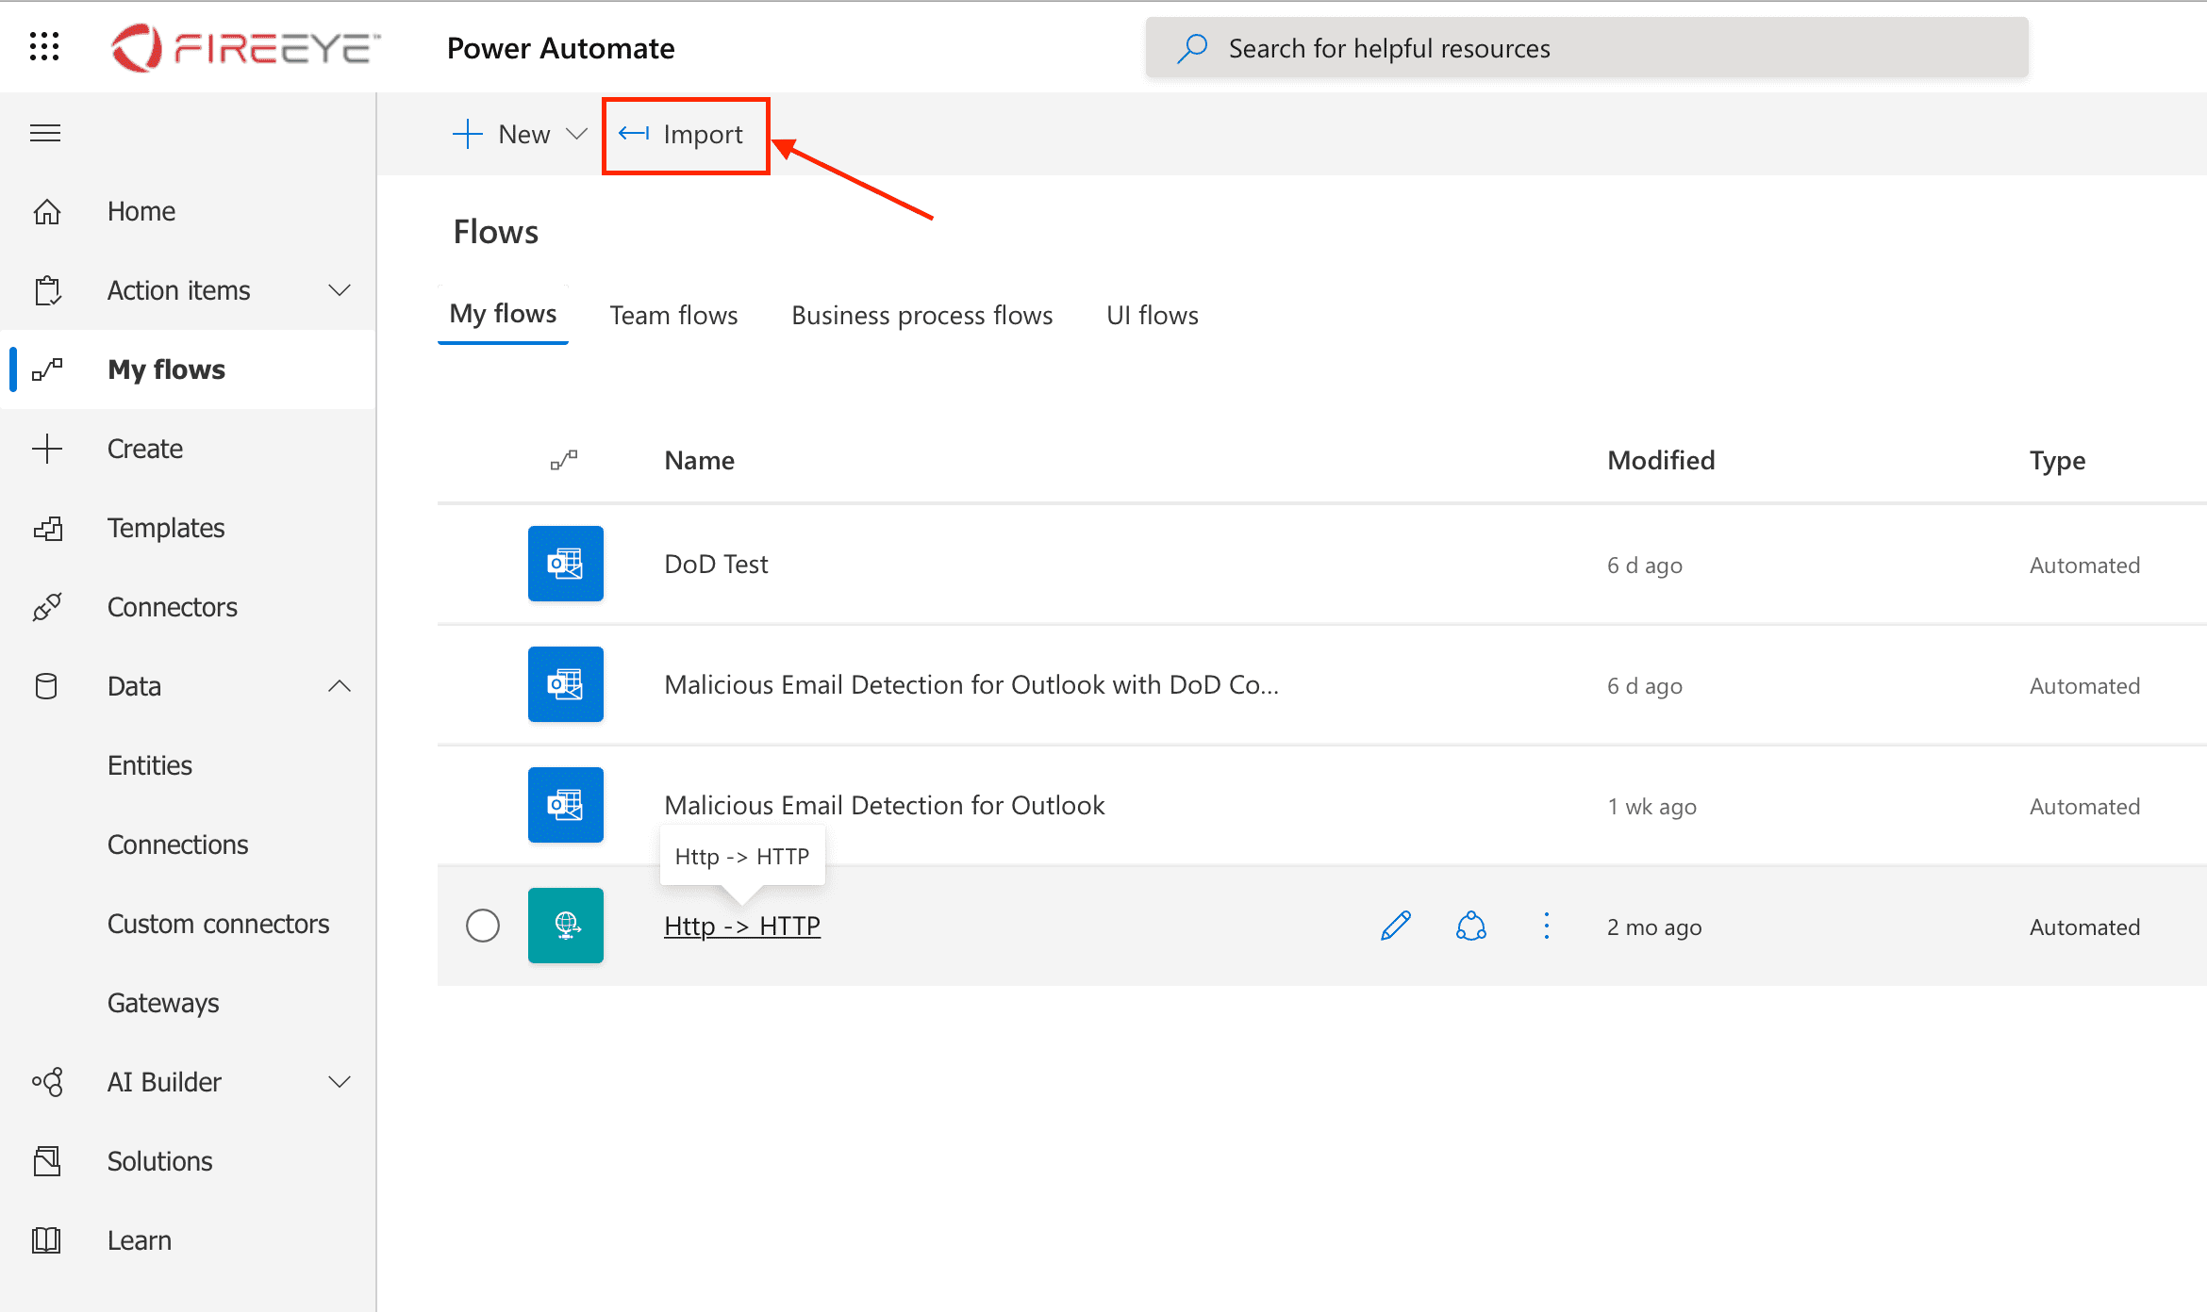This screenshot has width=2207, height=1312.
Task: Open the UI flows tab
Action: 1152,315
